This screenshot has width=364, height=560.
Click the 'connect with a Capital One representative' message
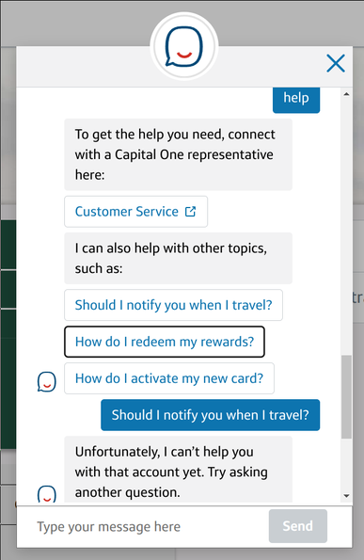tap(178, 154)
